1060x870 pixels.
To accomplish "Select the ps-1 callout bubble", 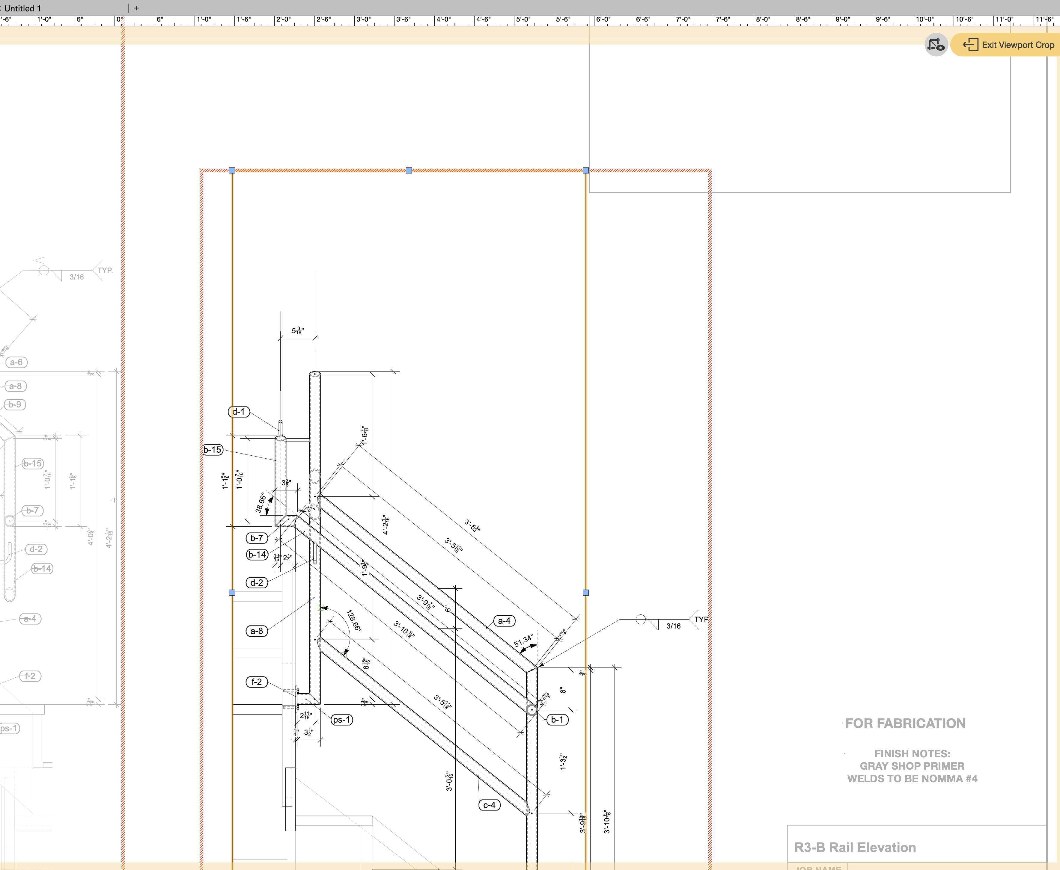I will click(342, 720).
